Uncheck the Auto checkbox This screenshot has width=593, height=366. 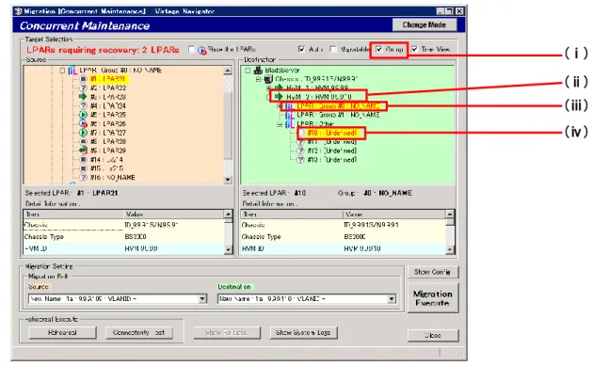pos(301,49)
